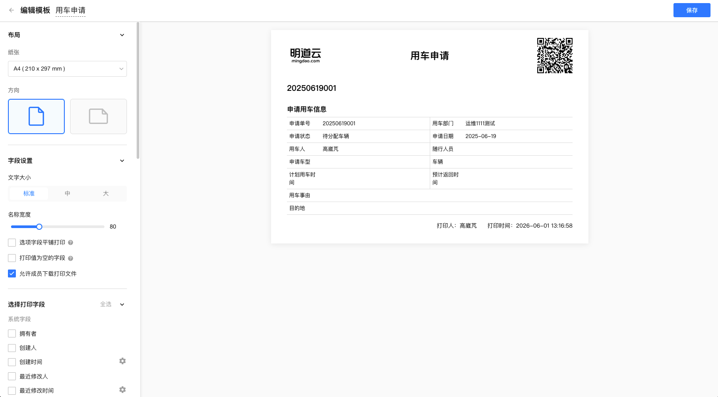
Task: Open settings gear for 最近修改时间
Action: 123,390
